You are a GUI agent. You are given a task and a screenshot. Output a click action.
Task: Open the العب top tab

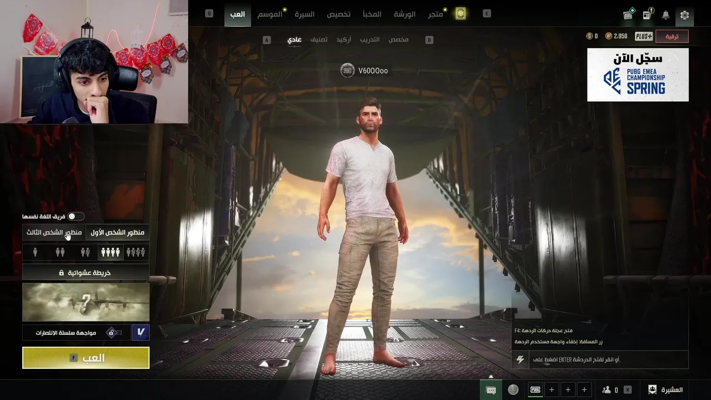[x=238, y=14]
